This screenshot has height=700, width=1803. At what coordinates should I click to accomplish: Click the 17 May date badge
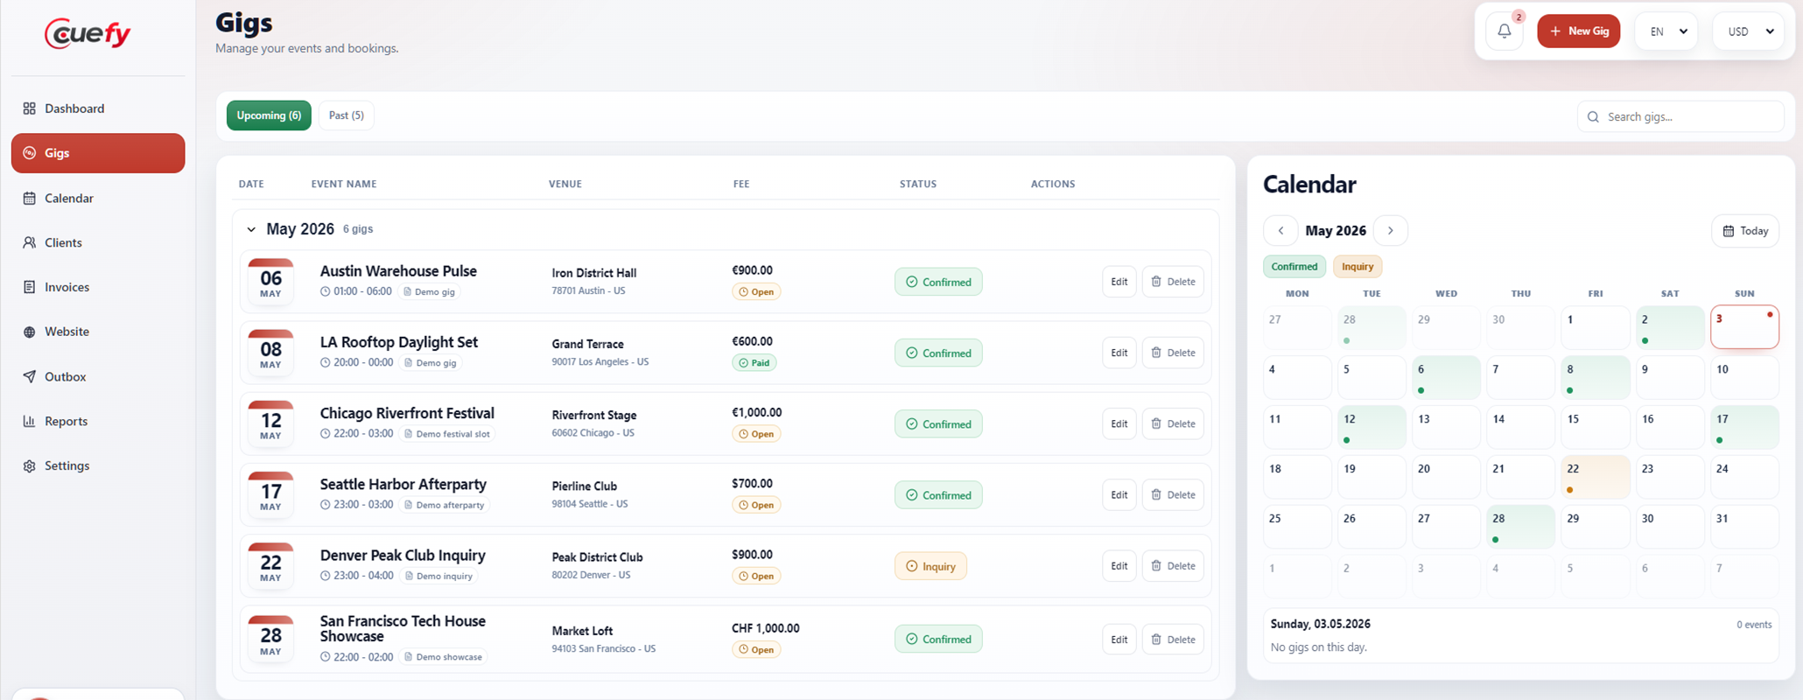point(270,493)
